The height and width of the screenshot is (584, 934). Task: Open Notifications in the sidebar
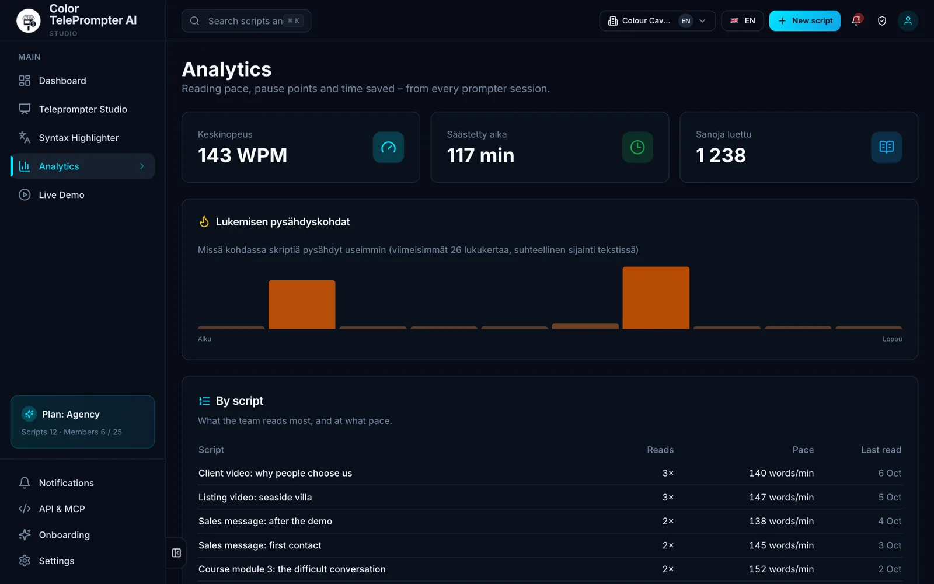[83, 483]
